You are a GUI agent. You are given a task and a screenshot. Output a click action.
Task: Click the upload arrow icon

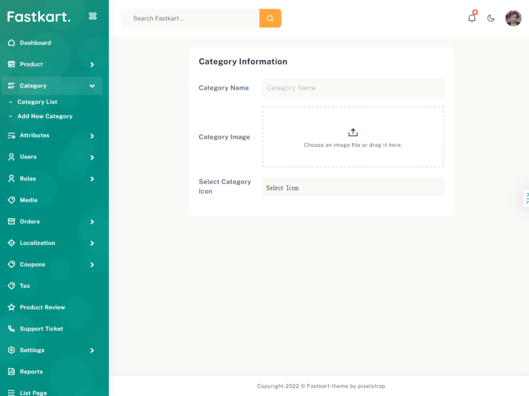coord(353,133)
